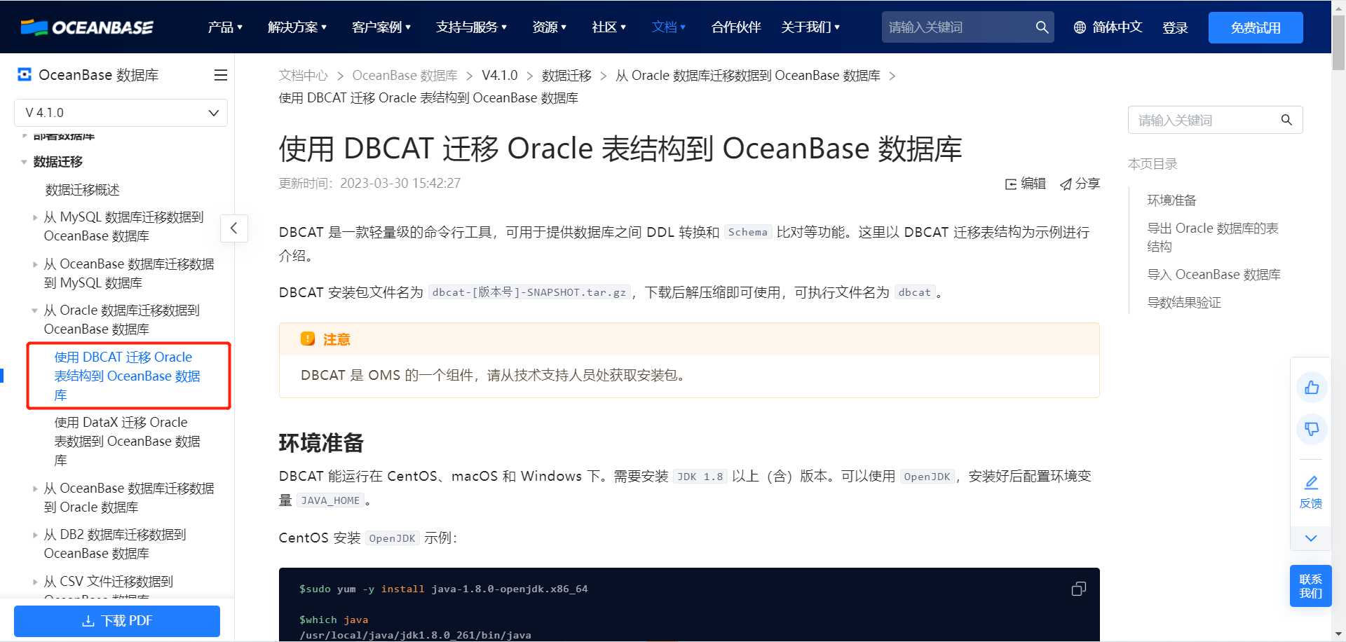
Task: Select 简体中文 language option
Action: point(1117,27)
